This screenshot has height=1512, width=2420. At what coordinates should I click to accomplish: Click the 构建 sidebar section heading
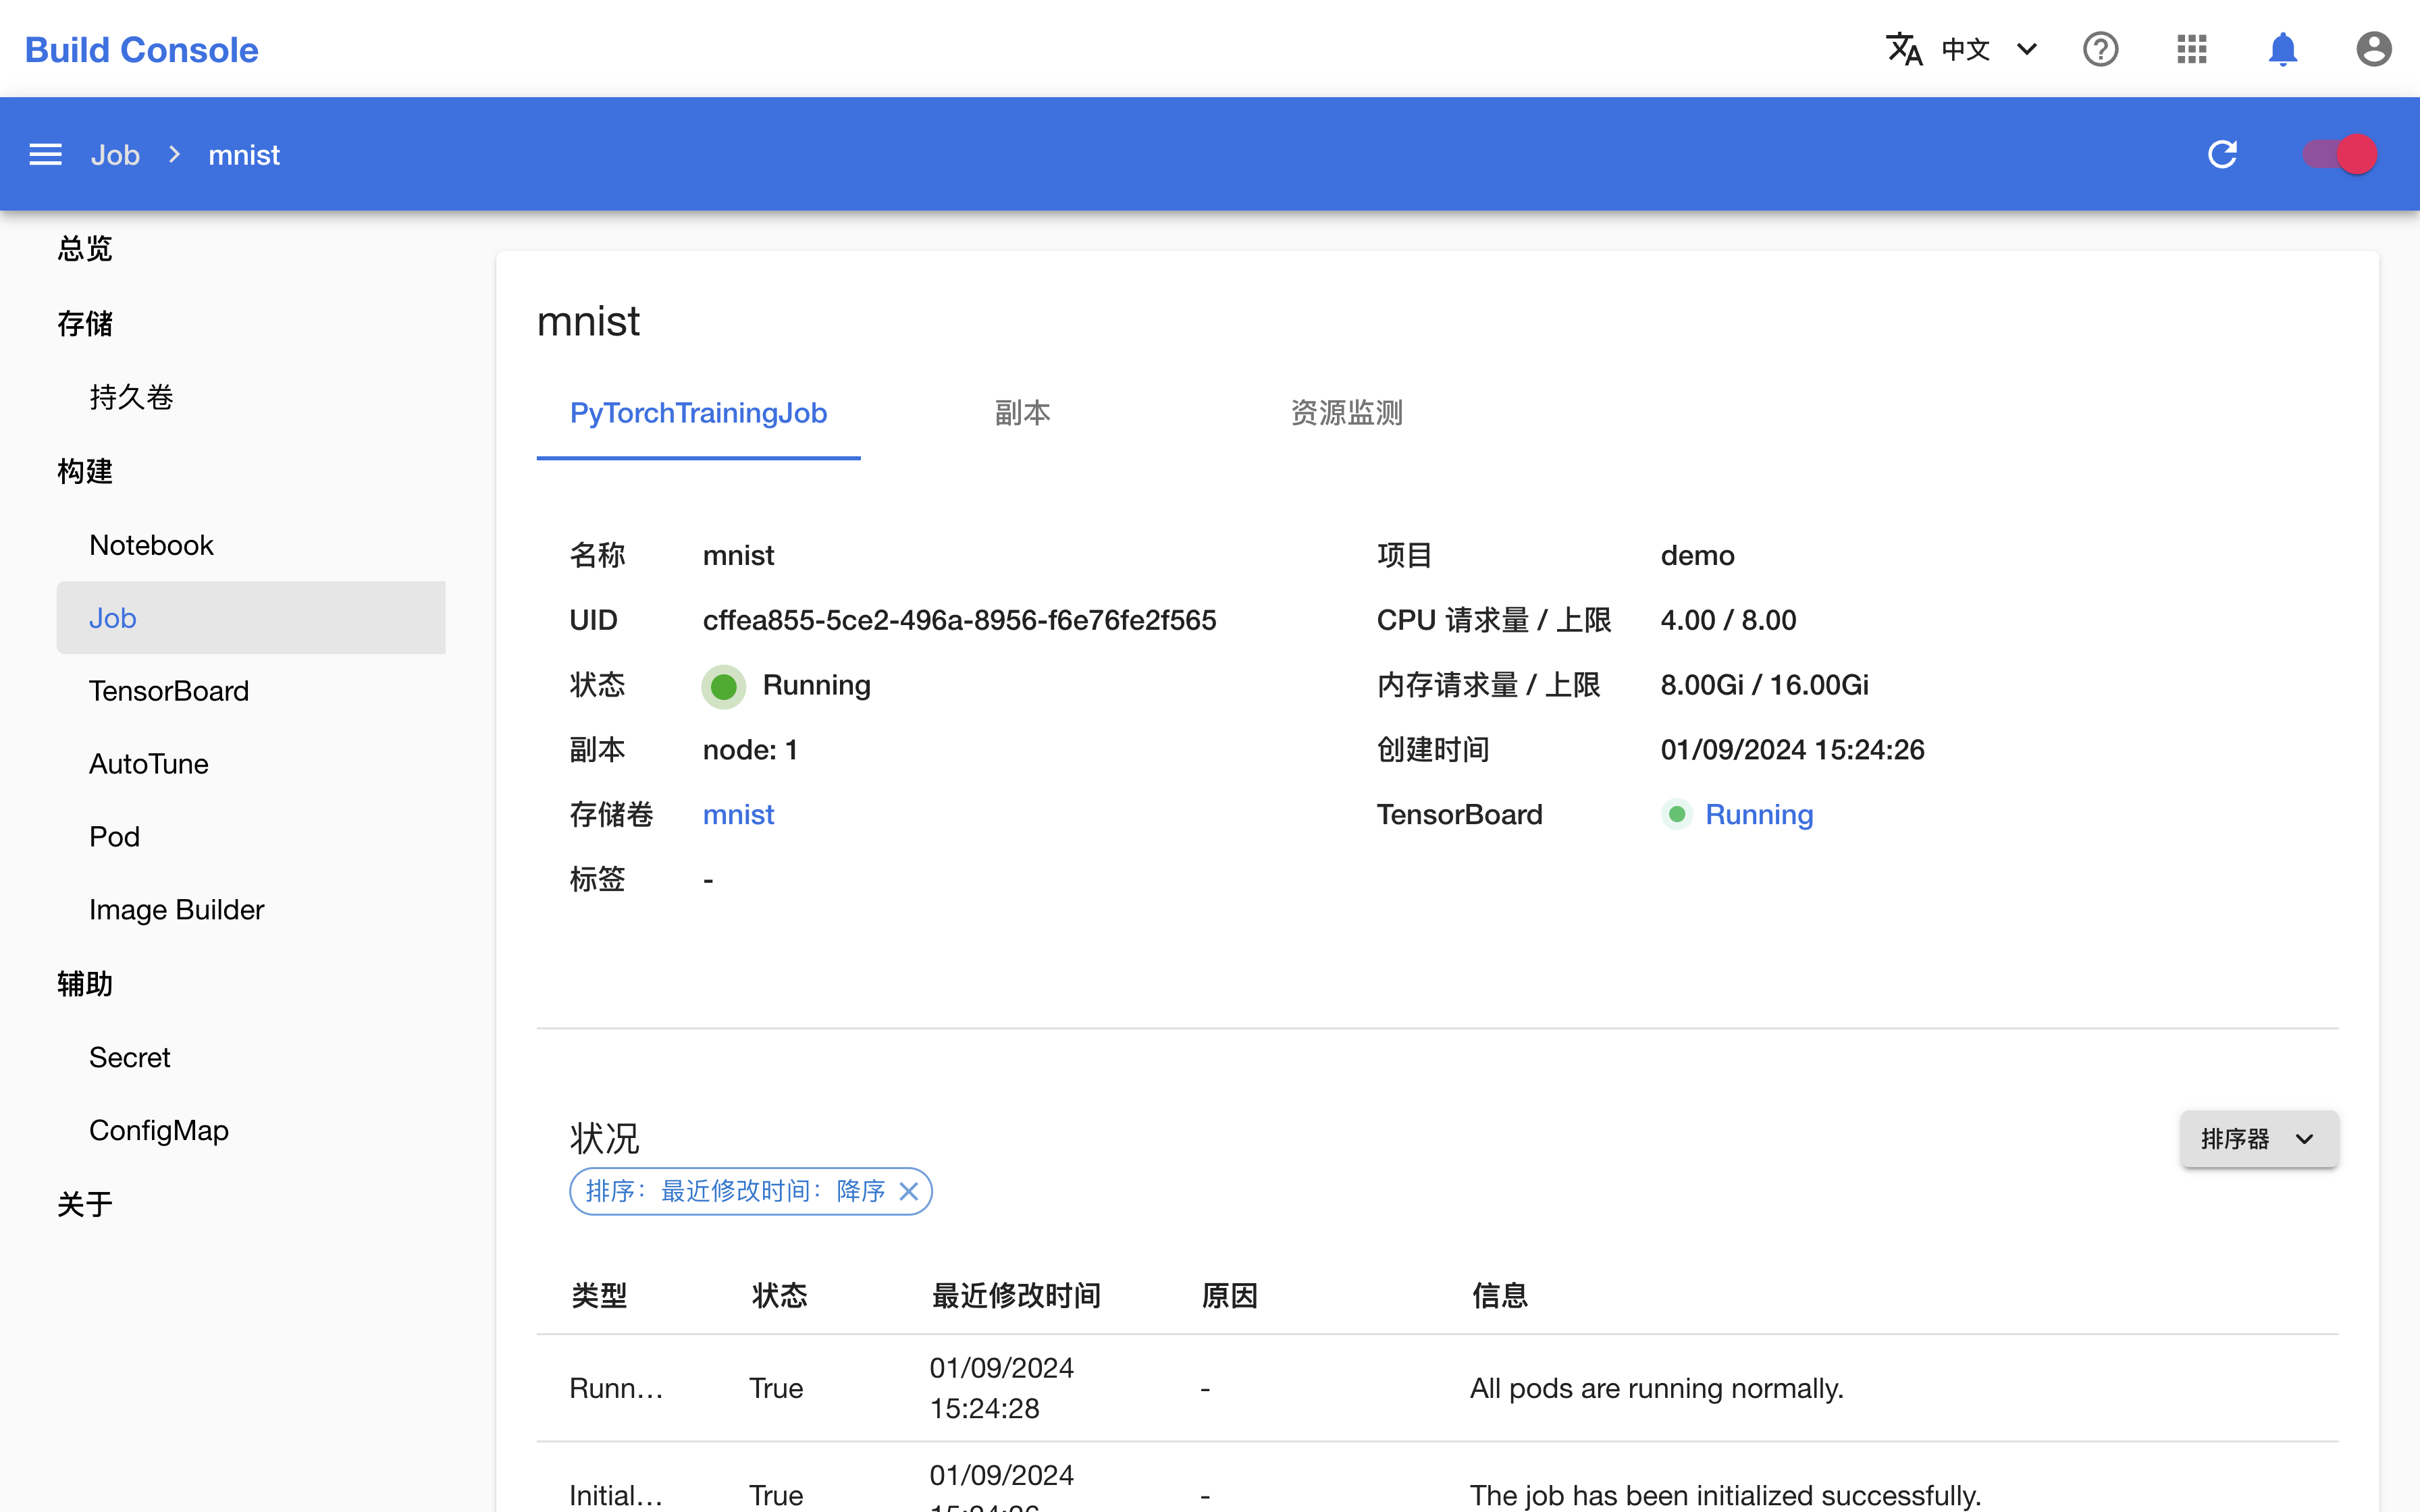[85, 471]
